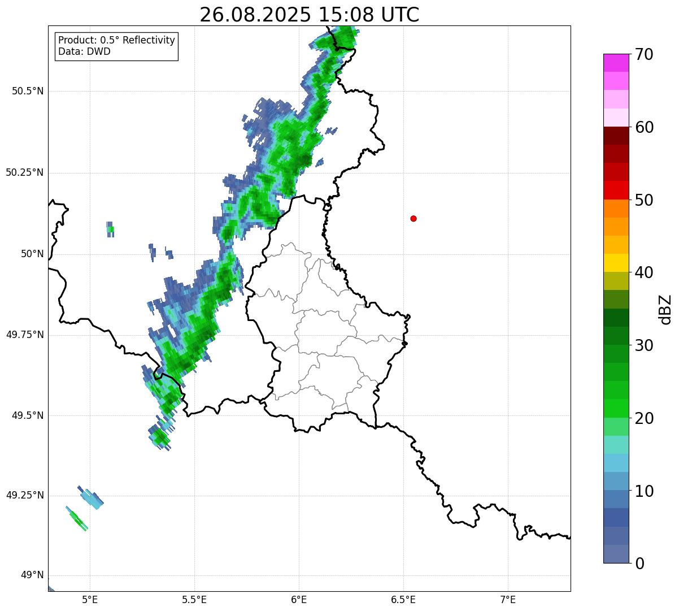The width and height of the screenshot is (679, 611).
Task: Click the small isolated echo near 50°N 5.1°E
Action: (110, 229)
